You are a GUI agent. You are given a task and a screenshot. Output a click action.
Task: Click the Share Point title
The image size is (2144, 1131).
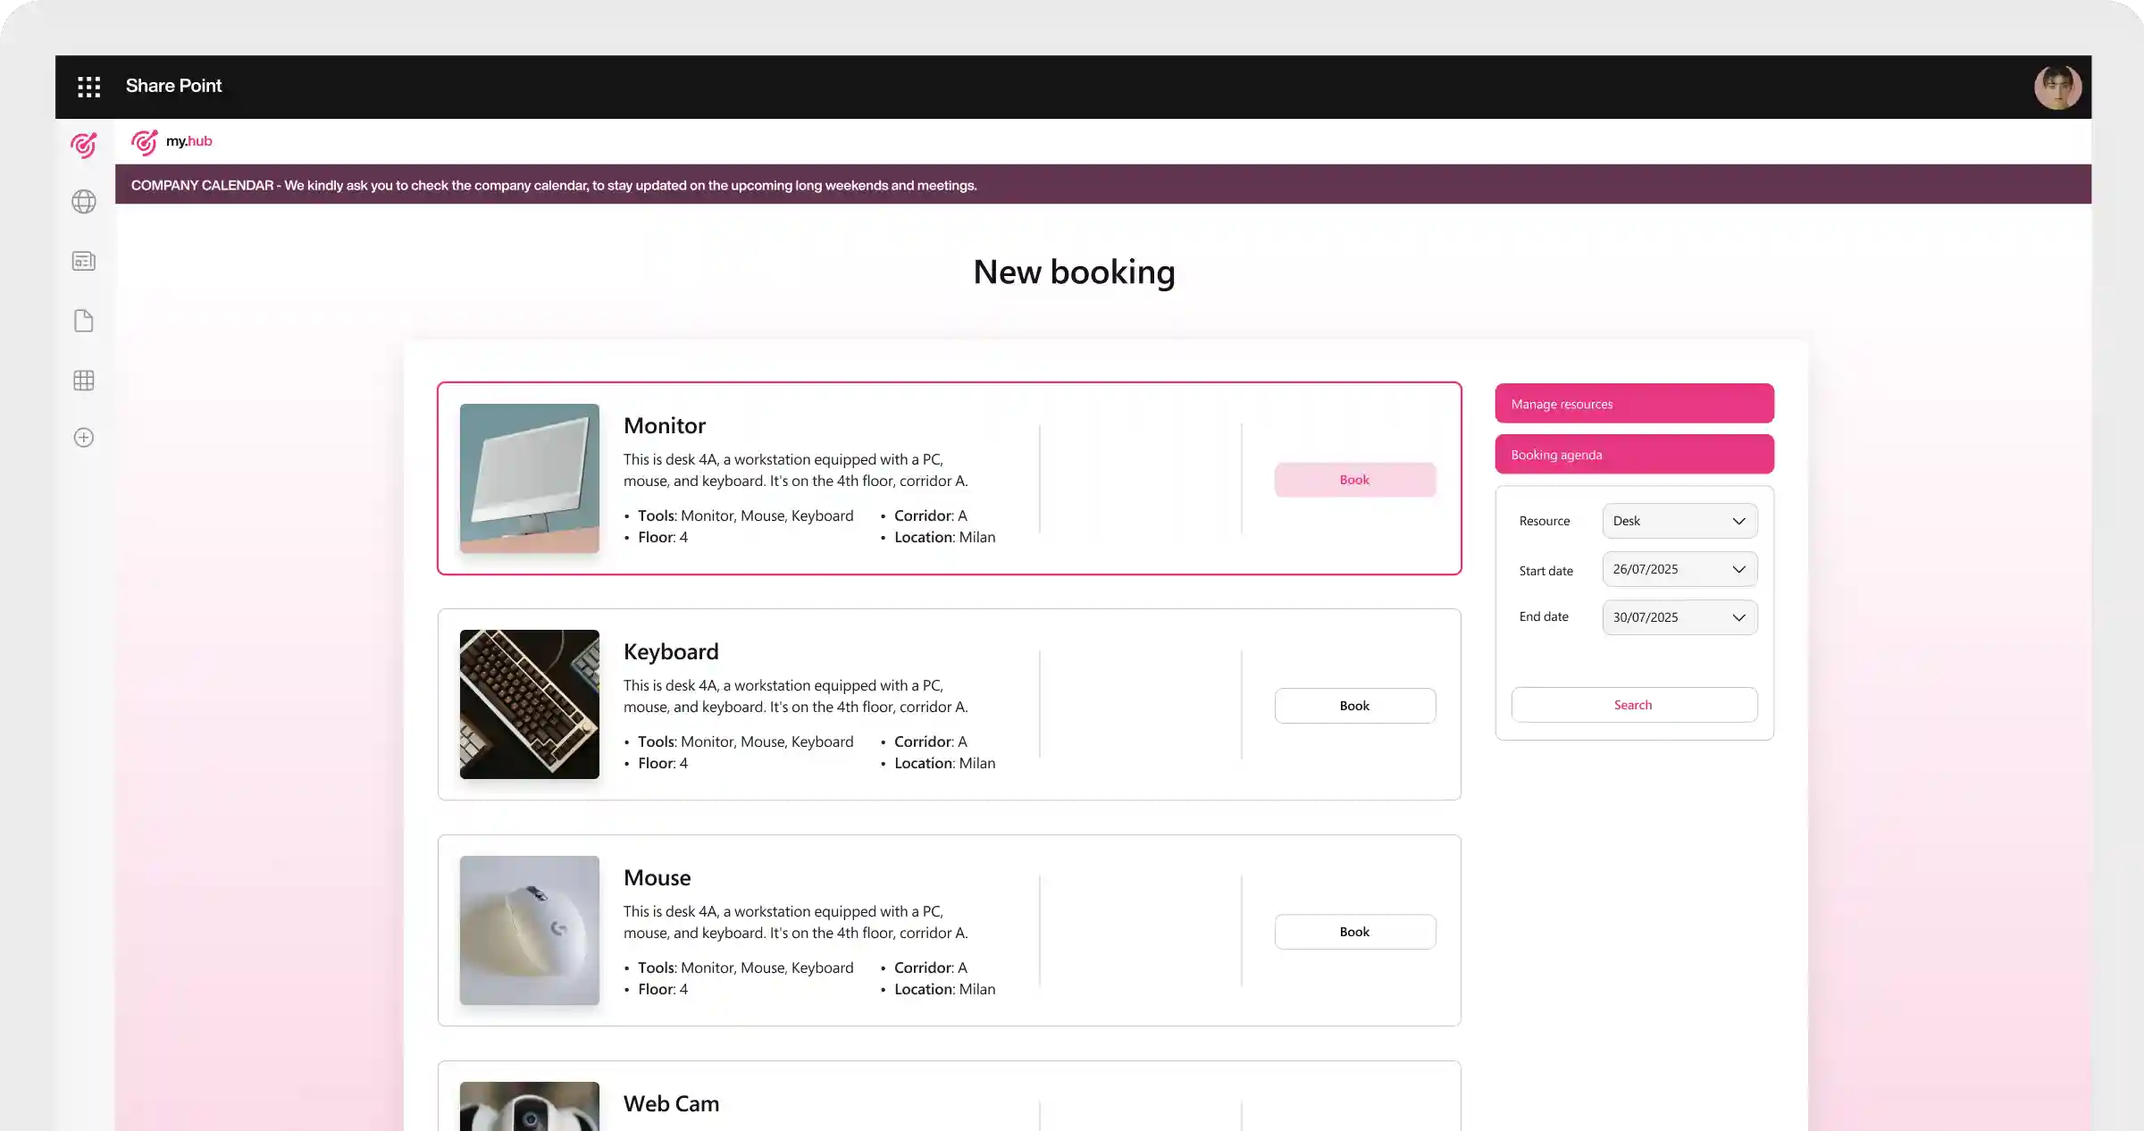click(x=173, y=86)
